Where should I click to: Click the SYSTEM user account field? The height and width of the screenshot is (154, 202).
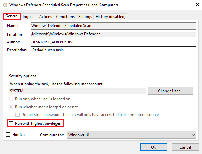coord(77,91)
